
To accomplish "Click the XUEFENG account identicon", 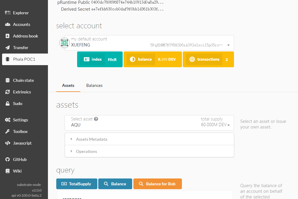I will pyautogui.click(x=64, y=43).
